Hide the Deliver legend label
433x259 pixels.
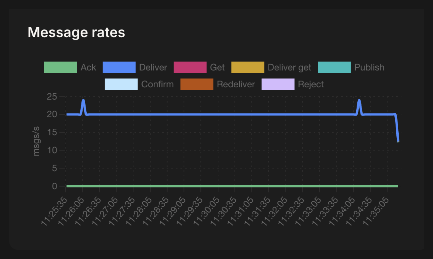(153, 67)
